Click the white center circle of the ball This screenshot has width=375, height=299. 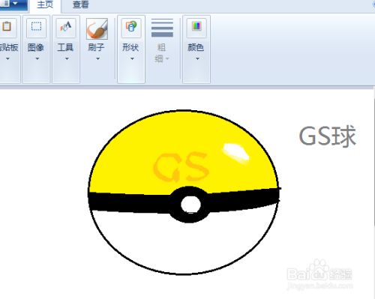190,204
